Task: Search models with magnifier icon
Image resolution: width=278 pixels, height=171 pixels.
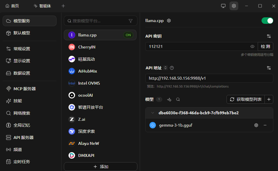Action: [x=178, y=100]
